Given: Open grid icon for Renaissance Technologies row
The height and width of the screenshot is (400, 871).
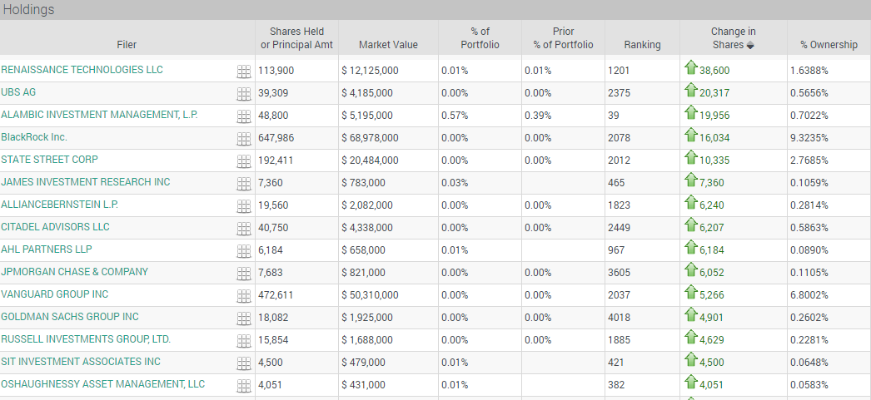Looking at the screenshot, I should click(x=243, y=71).
